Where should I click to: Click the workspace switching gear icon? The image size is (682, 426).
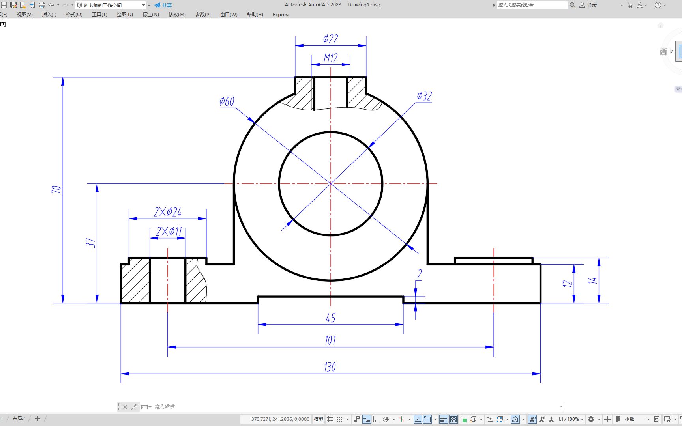[591, 419]
